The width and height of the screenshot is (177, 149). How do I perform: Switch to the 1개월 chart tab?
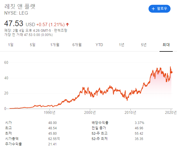pyautogui.click(x=55, y=45)
